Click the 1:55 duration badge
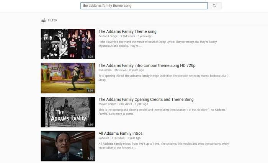Viewport: 268px width, 163px height. pyautogui.click(x=90, y=125)
